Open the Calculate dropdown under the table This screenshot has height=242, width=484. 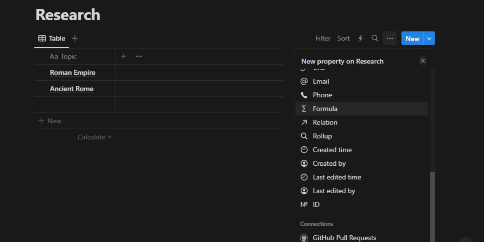point(94,137)
